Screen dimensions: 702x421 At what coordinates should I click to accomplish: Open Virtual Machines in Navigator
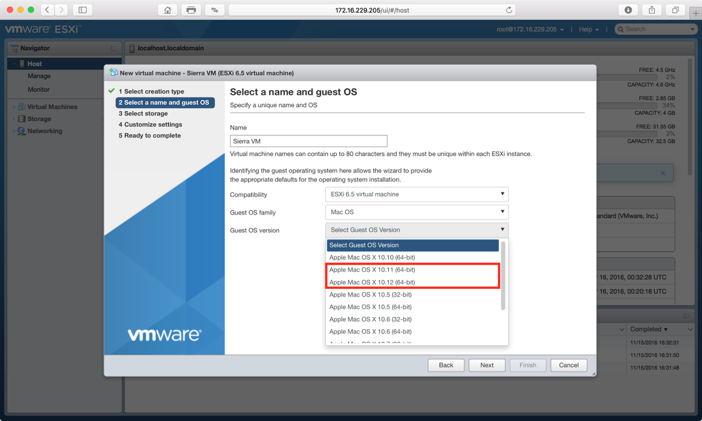pyautogui.click(x=52, y=107)
